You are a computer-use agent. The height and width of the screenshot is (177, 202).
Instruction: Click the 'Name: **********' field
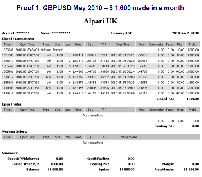click(x=56, y=33)
